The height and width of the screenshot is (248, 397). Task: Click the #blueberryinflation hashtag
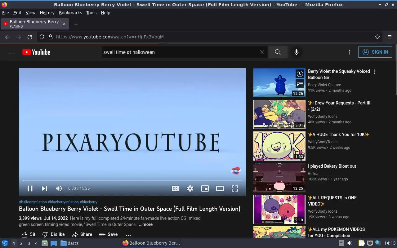(x=63, y=202)
